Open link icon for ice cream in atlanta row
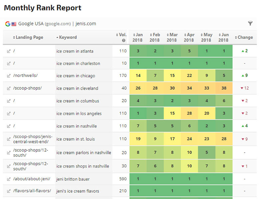This screenshot has height=199, width=260. point(9,51)
